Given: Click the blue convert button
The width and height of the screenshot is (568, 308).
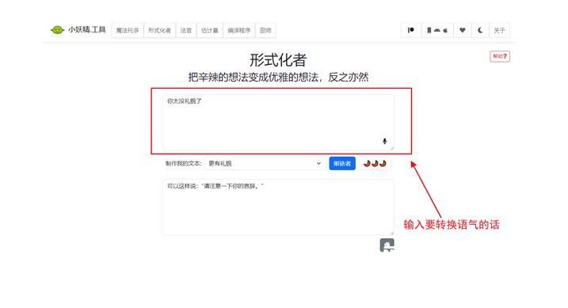Looking at the screenshot, I should pyautogui.click(x=342, y=164).
